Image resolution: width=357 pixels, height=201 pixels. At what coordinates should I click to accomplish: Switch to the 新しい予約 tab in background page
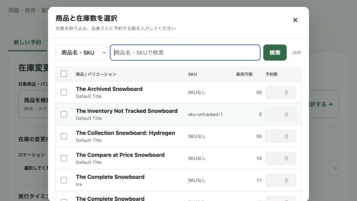coord(27,42)
